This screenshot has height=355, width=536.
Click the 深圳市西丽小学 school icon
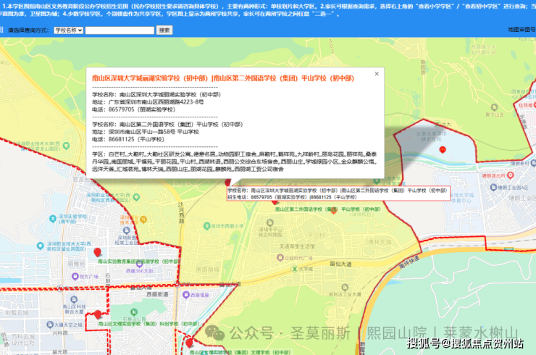tap(206, 226)
